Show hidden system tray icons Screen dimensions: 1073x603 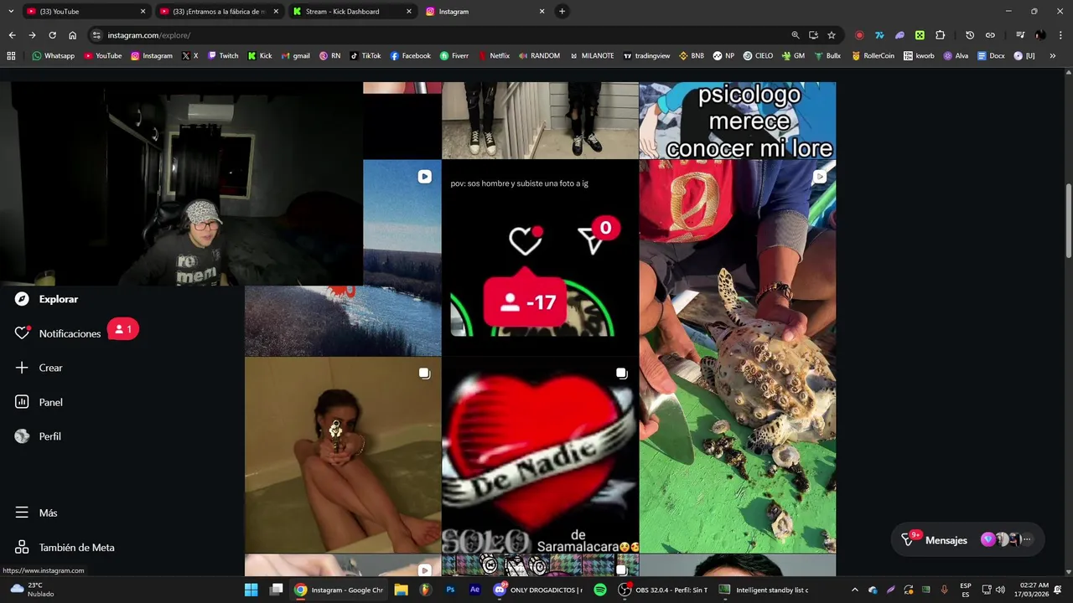(x=854, y=590)
